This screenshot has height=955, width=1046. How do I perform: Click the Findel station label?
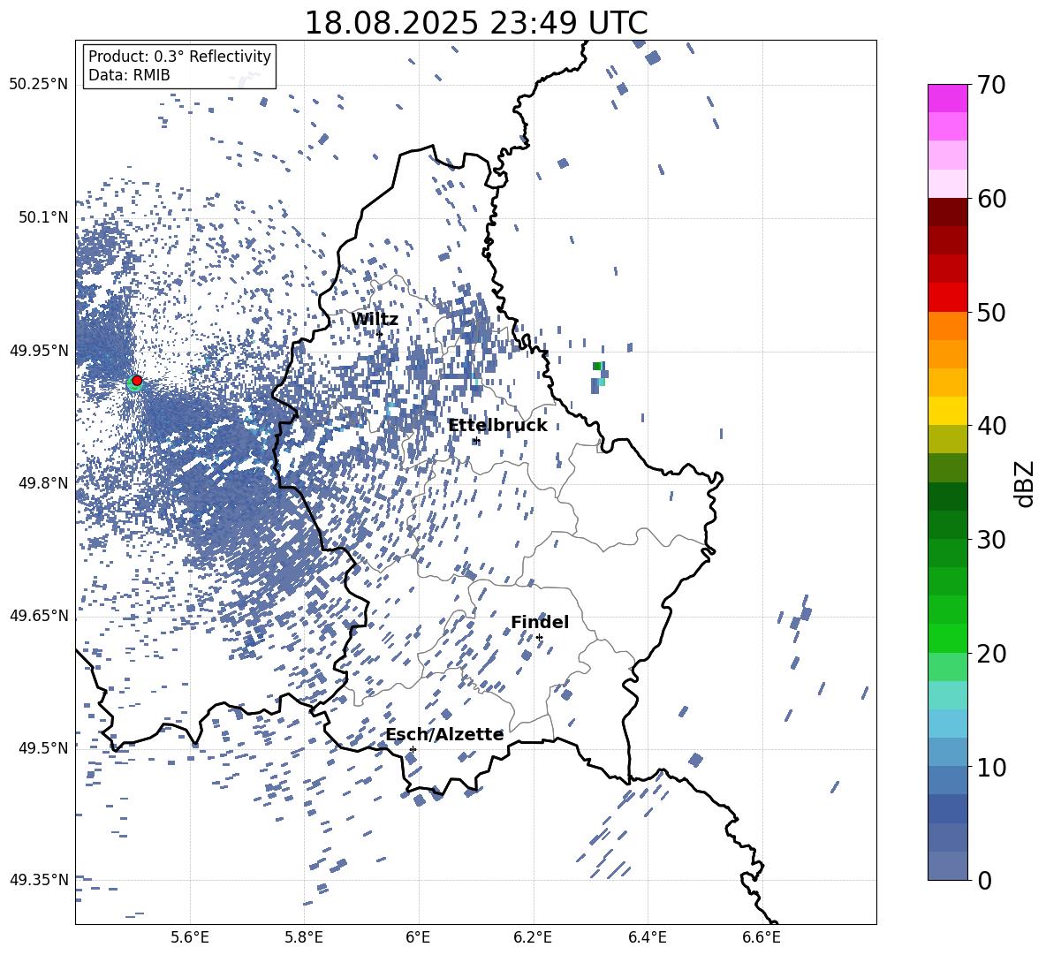pyautogui.click(x=540, y=622)
